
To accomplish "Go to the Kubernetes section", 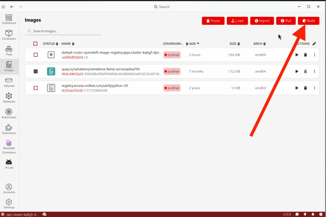I will [9, 113].
